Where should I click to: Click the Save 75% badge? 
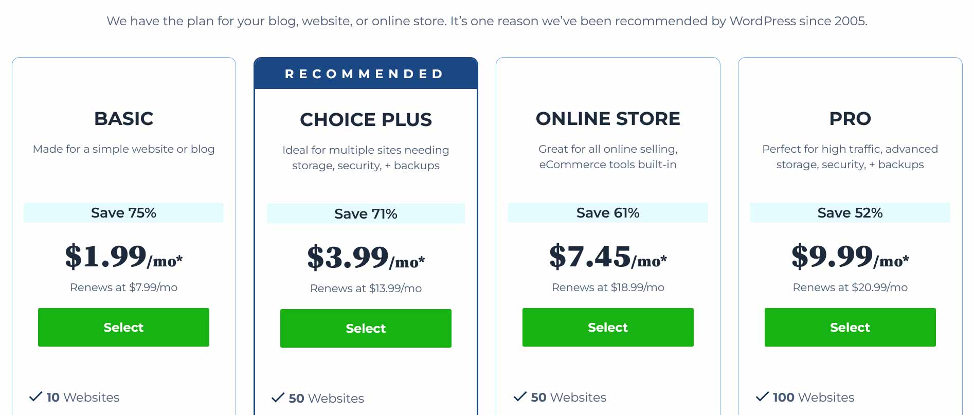point(123,213)
